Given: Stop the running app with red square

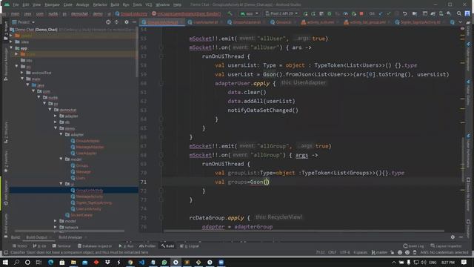Looking at the screenshot, I should (361, 13).
